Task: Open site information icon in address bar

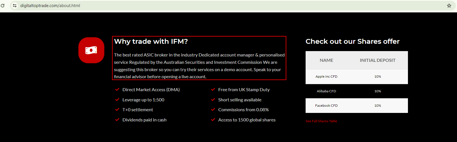Action: 15,5
